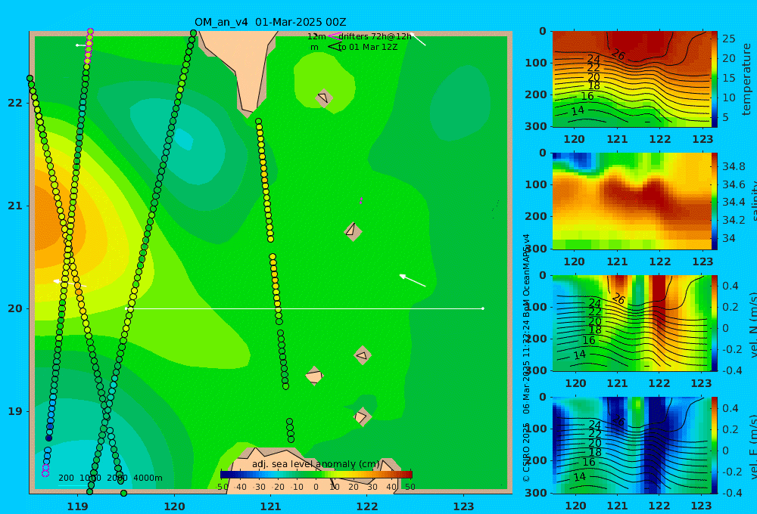This screenshot has height=514, width=757.
Task: Click the "25" tick on the temperature colorbar
Action: tap(729, 39)
